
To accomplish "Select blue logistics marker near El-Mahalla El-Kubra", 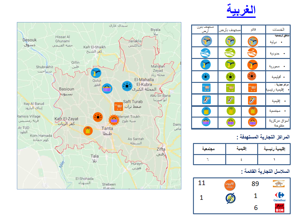I will (x=127, y=86).
